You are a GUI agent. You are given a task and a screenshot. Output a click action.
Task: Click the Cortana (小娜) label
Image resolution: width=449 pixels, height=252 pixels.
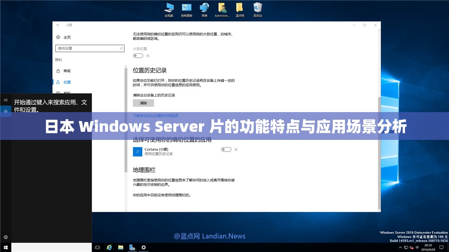156,149
